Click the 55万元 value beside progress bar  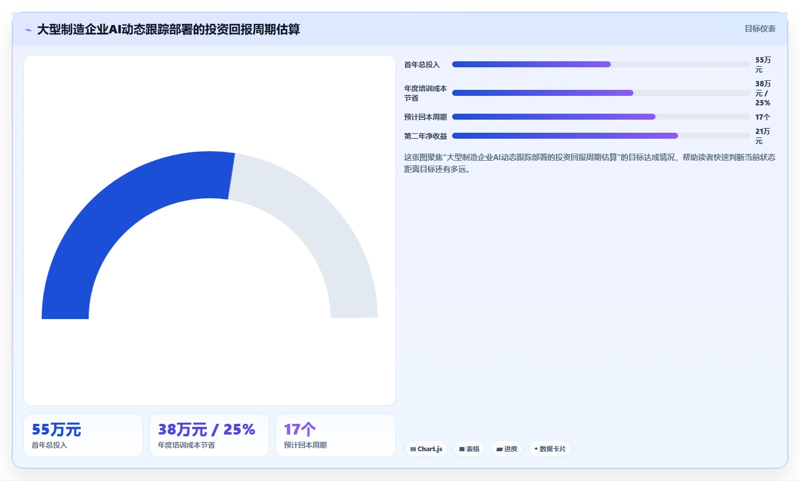pyautogui.click(x=763, y=64)
